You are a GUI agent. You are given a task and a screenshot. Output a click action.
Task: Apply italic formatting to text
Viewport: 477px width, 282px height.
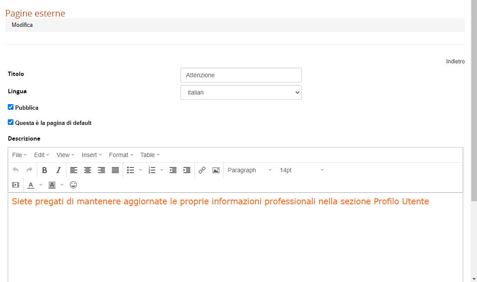[58, 170]
